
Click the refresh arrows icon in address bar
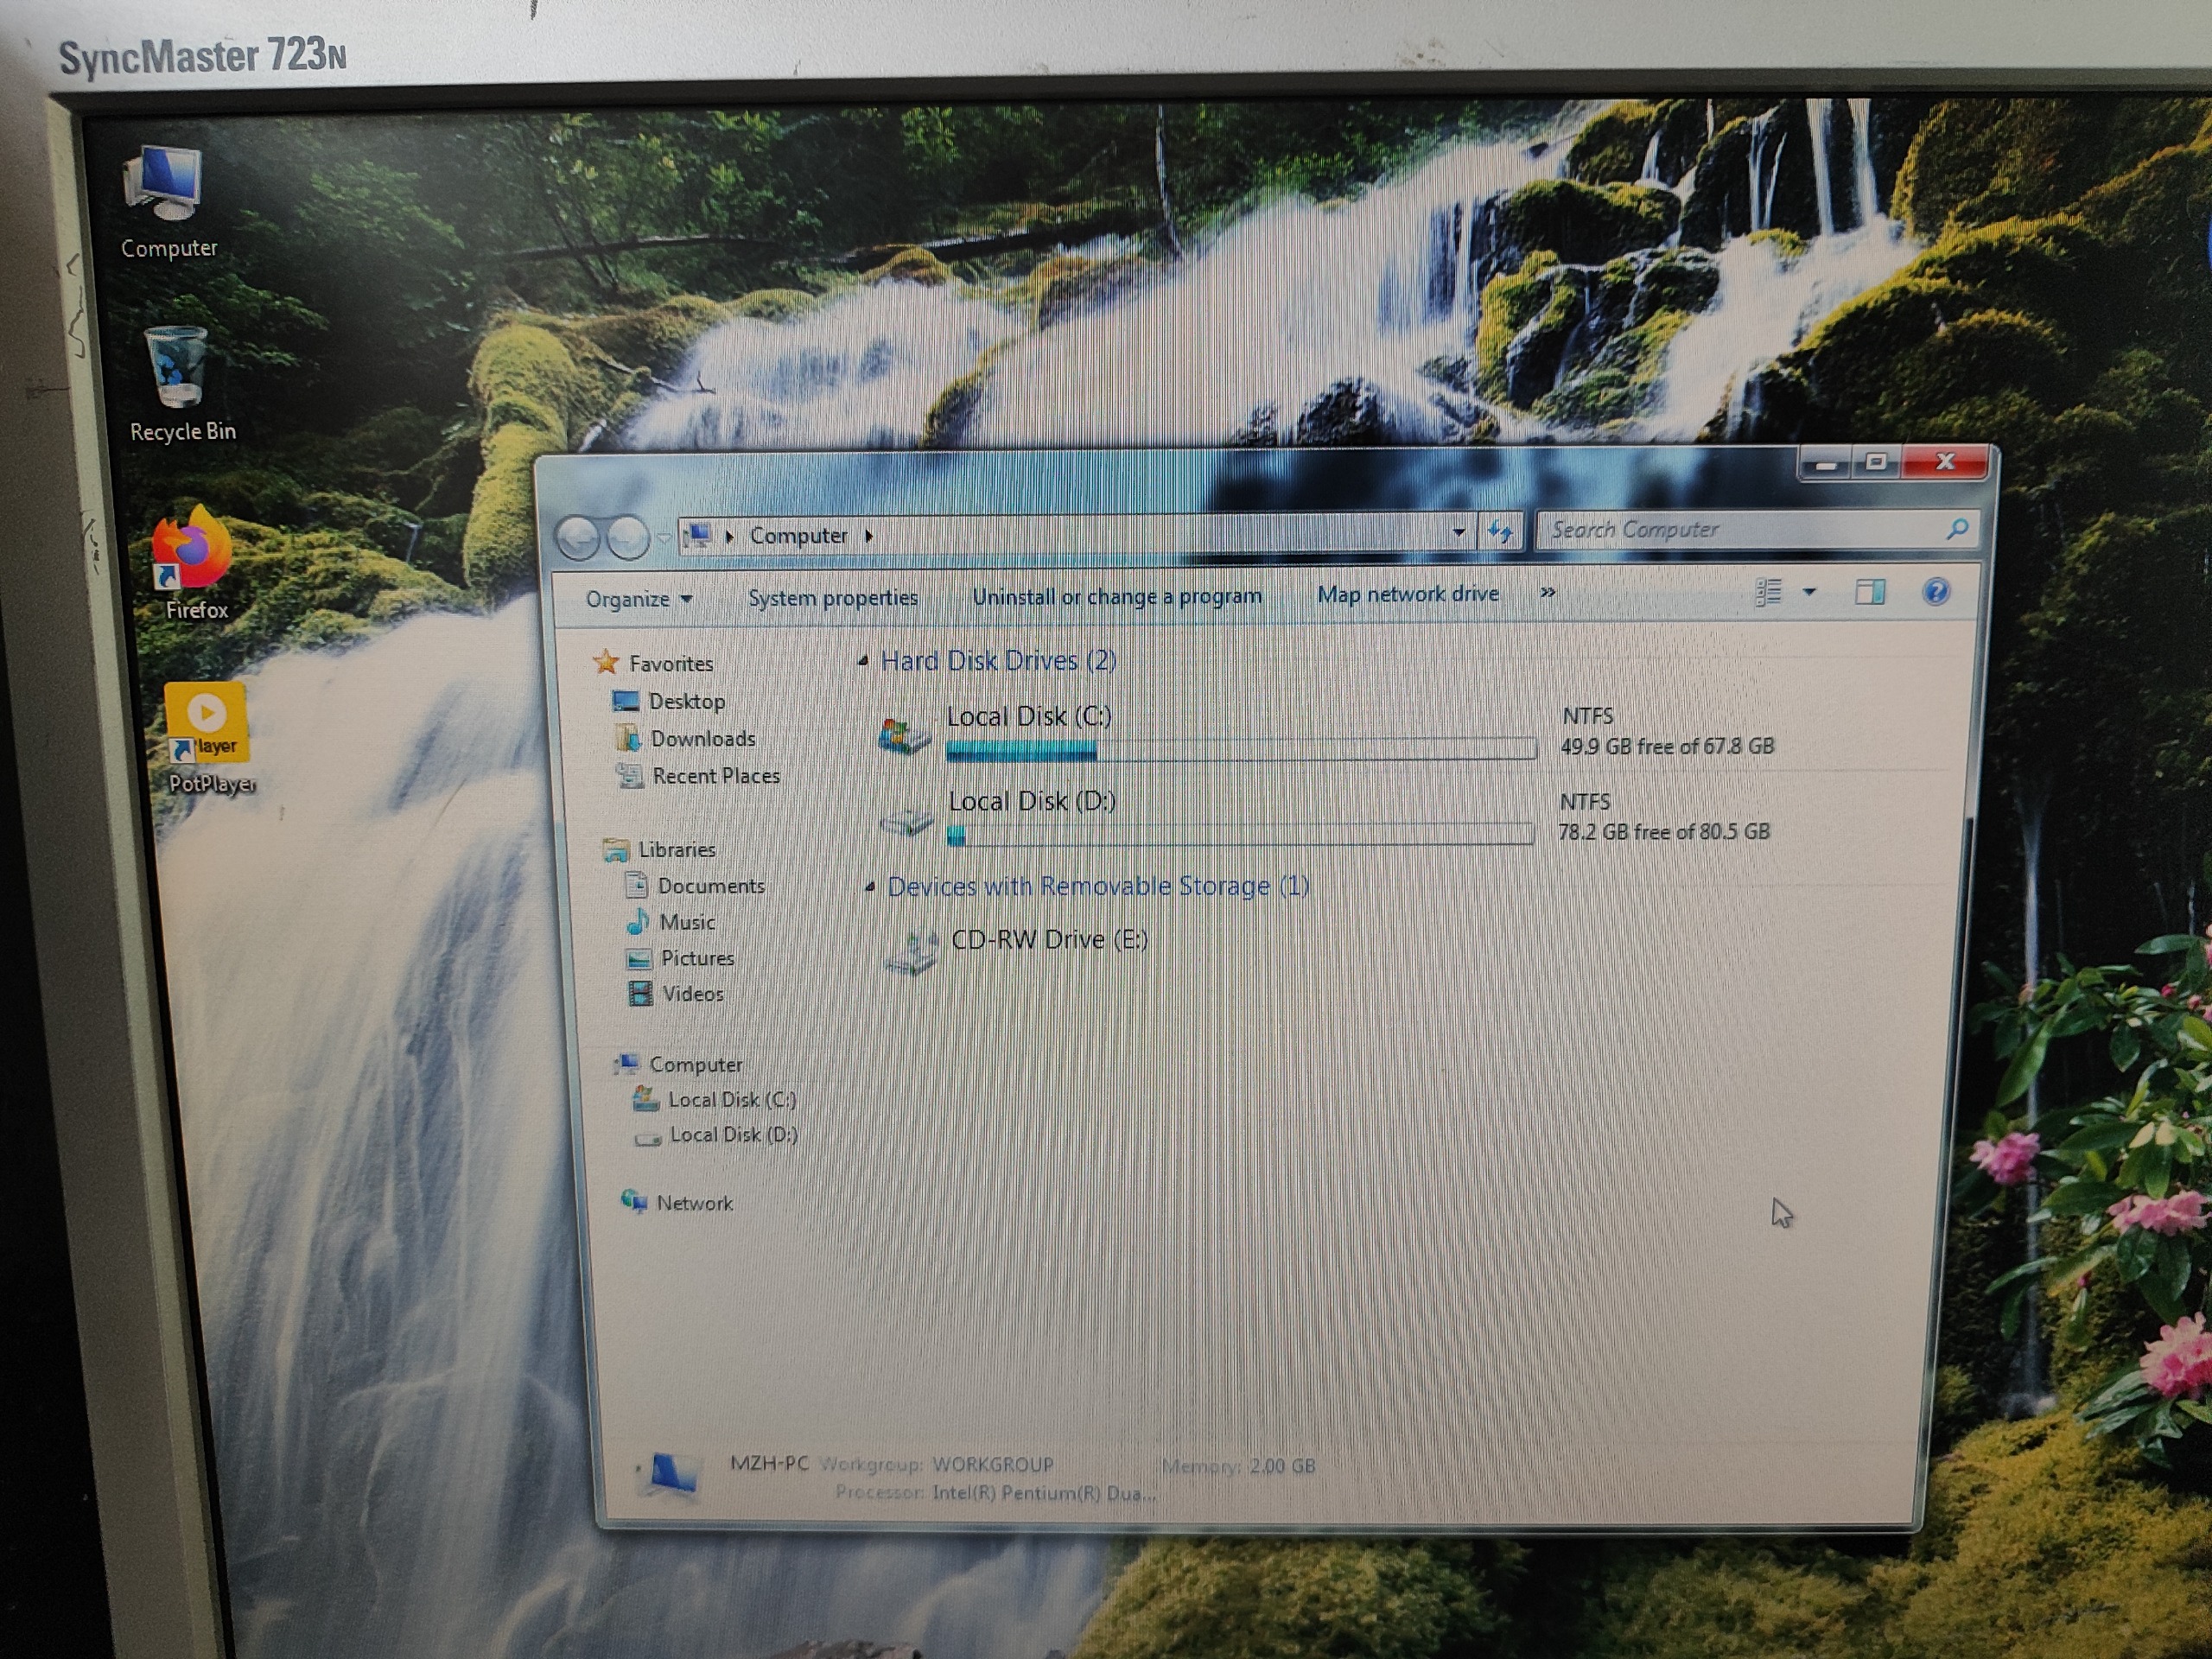pyautogui.click(x=1500, y=531)
